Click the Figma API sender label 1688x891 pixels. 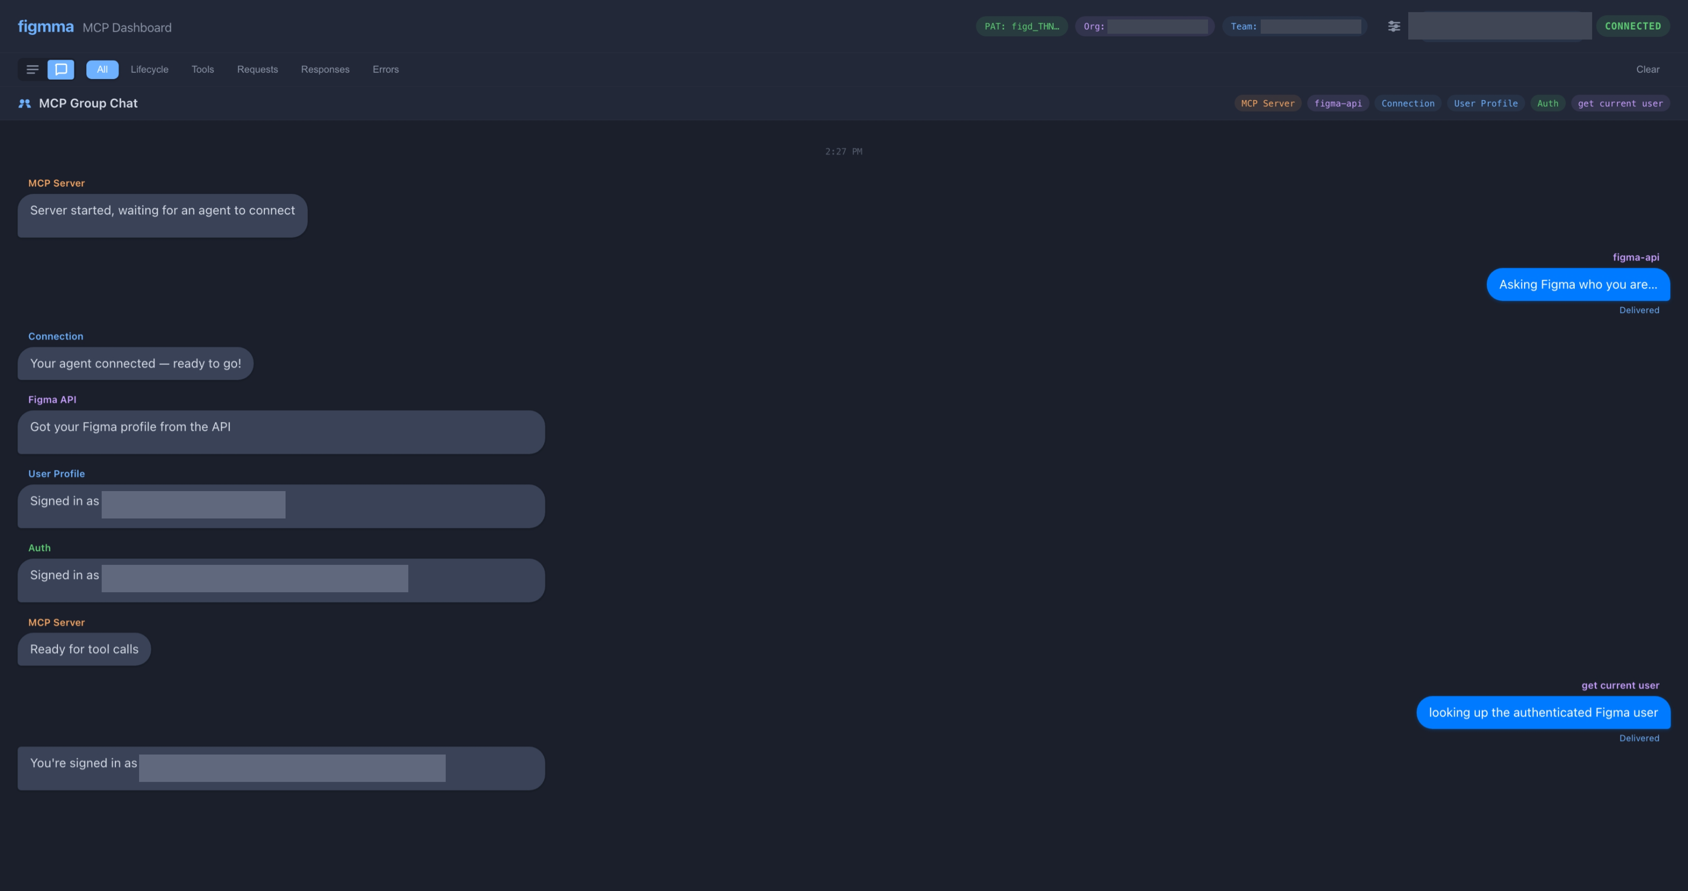52,400
